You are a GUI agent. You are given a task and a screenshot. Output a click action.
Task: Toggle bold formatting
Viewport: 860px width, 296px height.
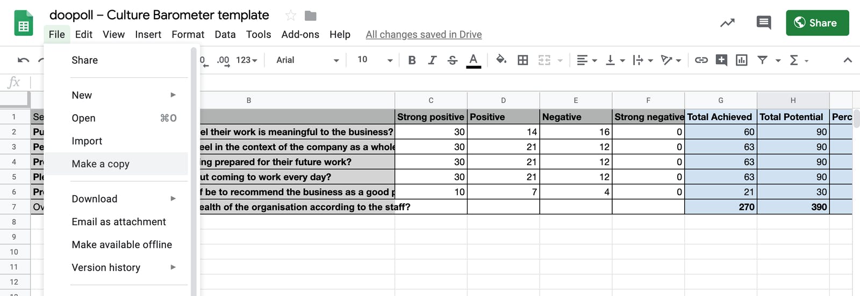[x=412, y=60]
